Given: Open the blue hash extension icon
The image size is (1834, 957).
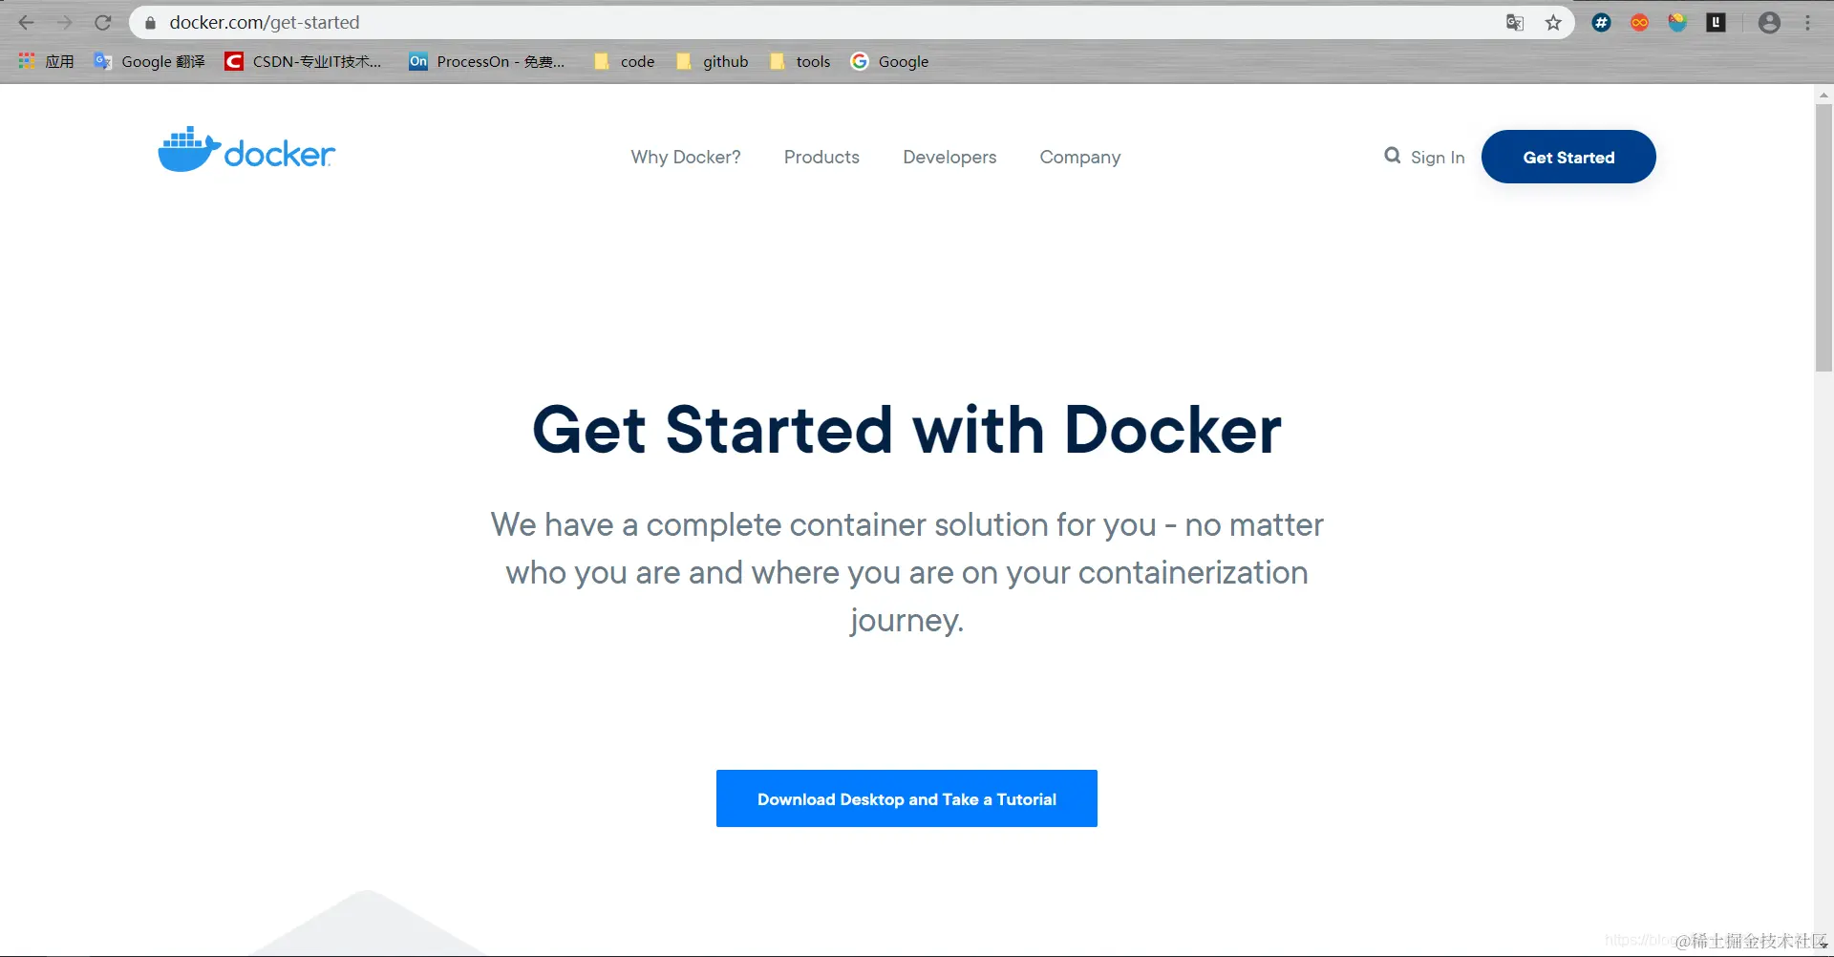Looking at the screenshot, I should pos(1602,23).
